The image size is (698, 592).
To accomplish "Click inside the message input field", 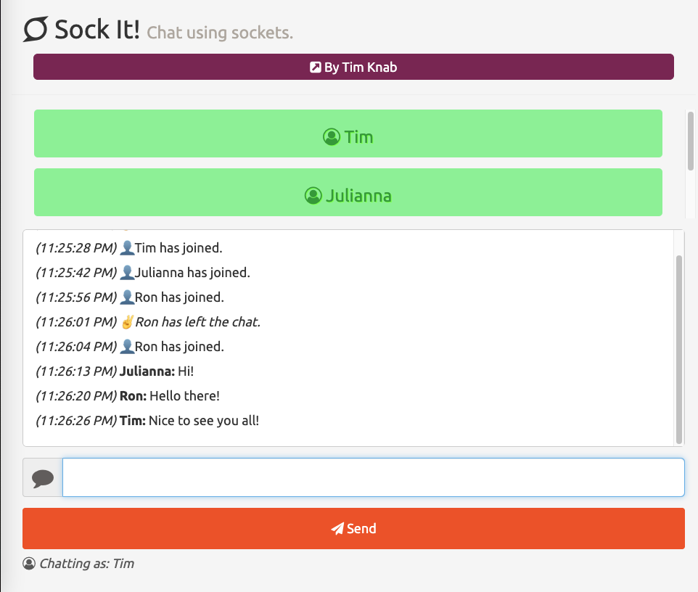I will coord(374,477).
